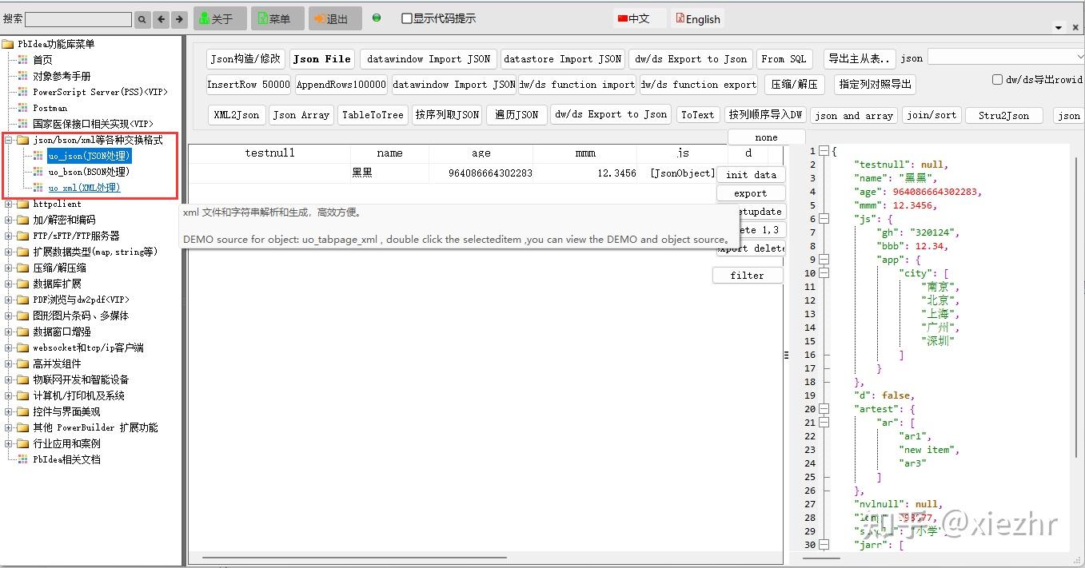Click the init data button

pyautogui.click(x=750, y=174)
